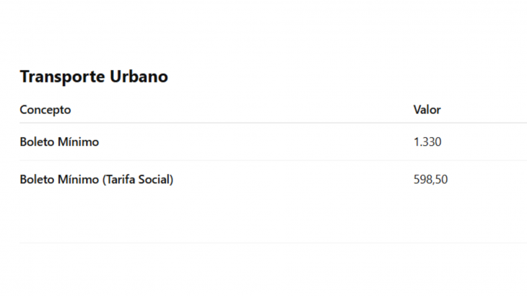
Task: Click the bottom divider line under the table
Action: point(274,243)
